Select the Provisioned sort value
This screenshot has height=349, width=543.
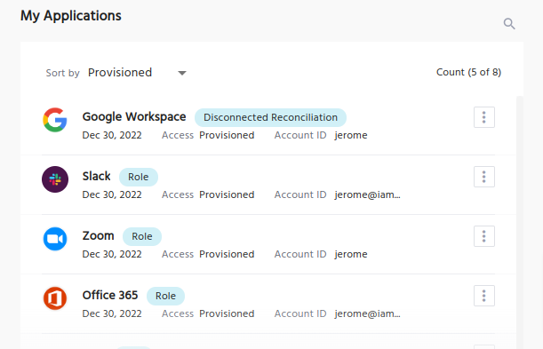[x=120, y=73]
